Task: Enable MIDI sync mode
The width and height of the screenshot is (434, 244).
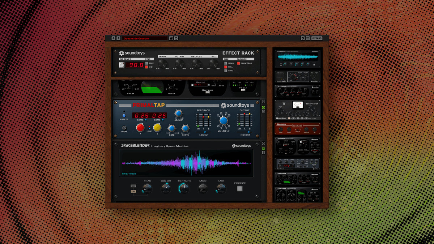Action: point(146,67)
